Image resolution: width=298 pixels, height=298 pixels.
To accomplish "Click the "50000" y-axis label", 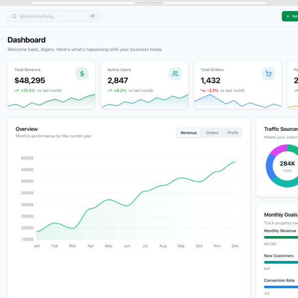I will pyautogui.click(x=27, y=158).
